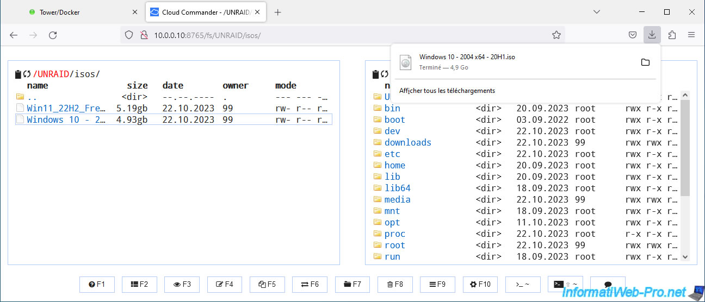Sort left panel by size column
705x302 pixels.
pos(137,85)
